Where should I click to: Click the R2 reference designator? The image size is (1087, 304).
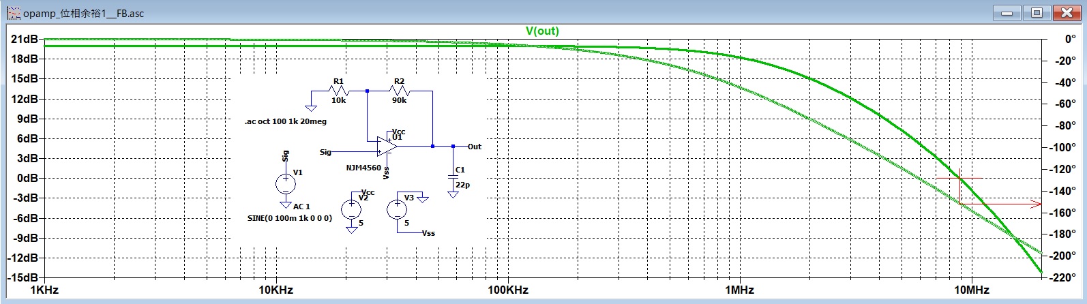tap(399, 81)
